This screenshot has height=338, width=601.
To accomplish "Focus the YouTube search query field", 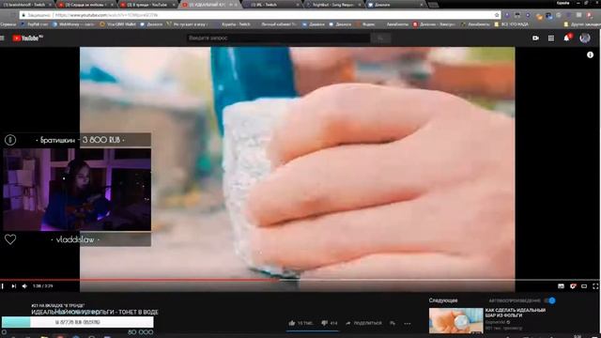I will point(279,38).
